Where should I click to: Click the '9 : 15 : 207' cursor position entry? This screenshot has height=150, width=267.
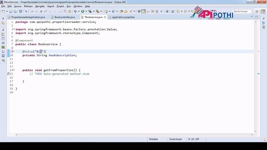click(x=194, y=139)
